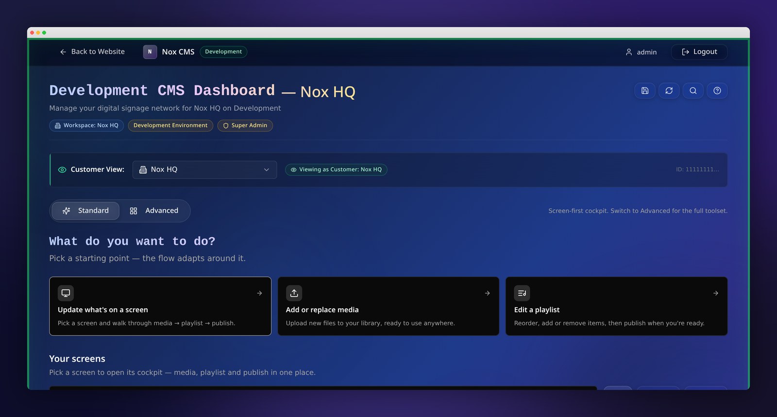
Task: Click 'Pick a screen to open its cockpit' text
Action: (x=183, y=372)
